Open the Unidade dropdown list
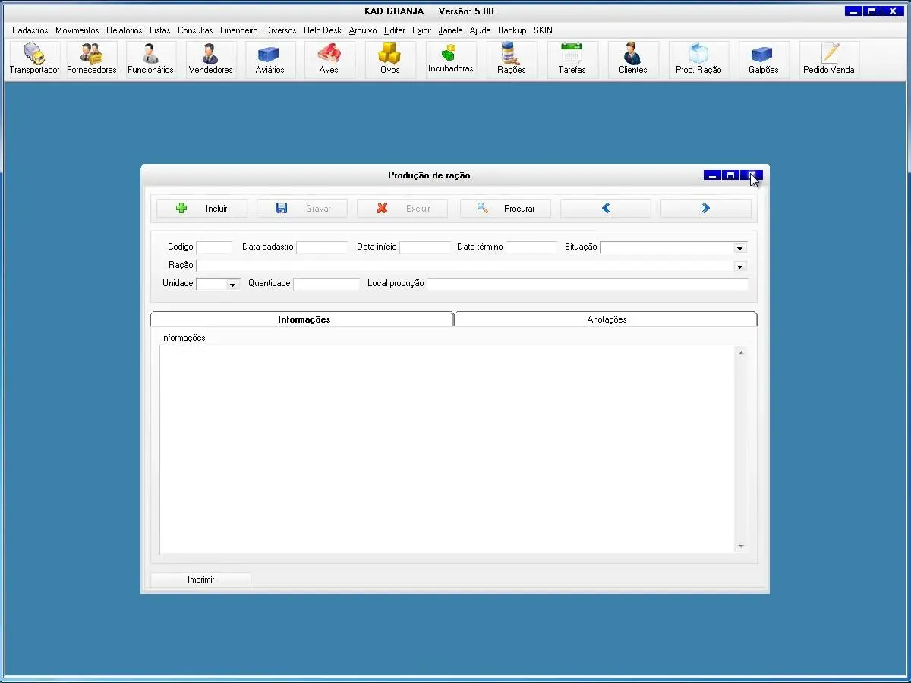 (232, 285)
